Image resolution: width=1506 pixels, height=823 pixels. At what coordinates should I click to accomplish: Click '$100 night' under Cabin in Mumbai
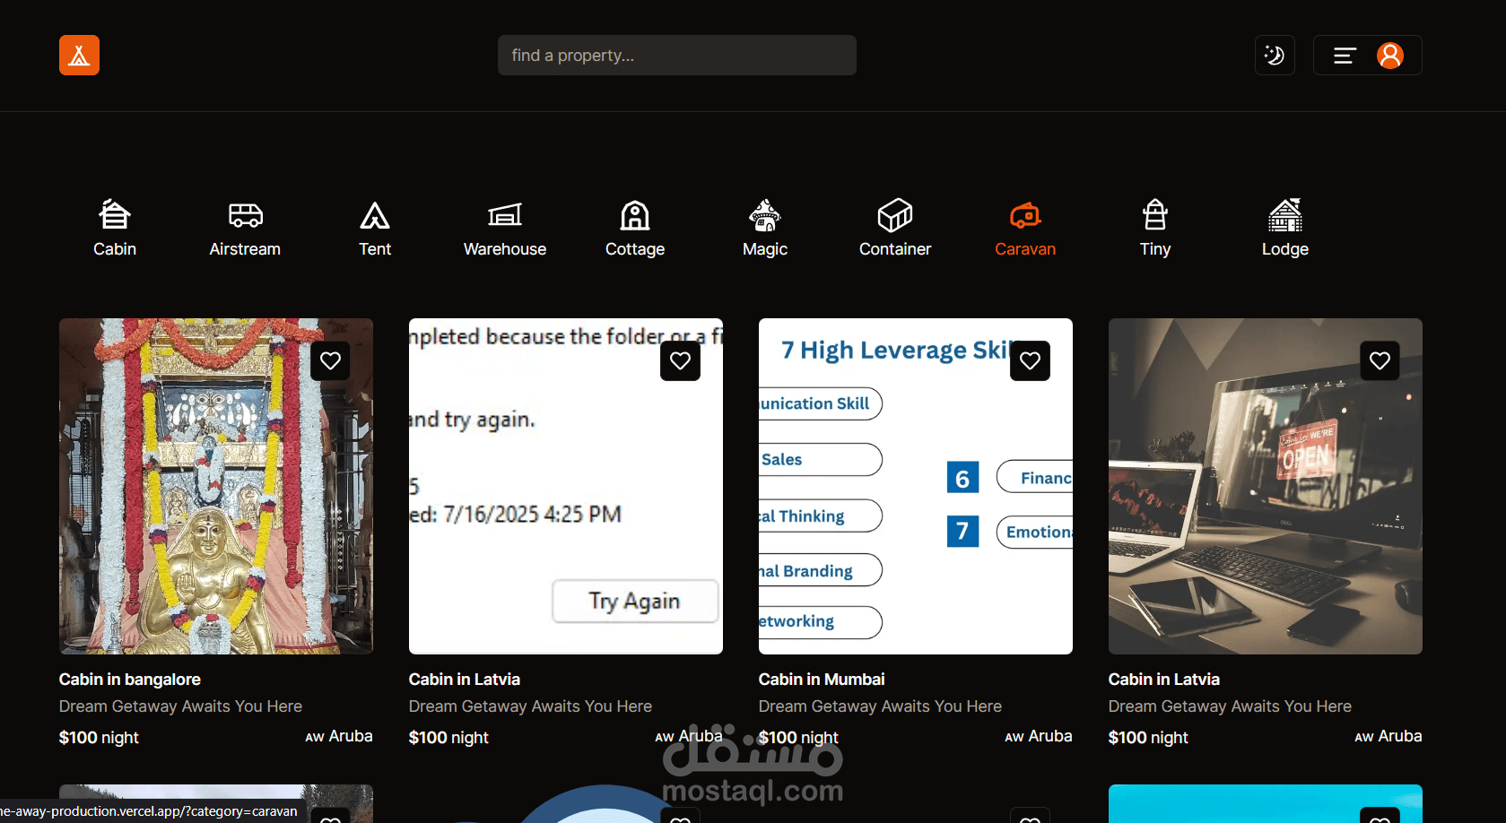tap(798, 738)
